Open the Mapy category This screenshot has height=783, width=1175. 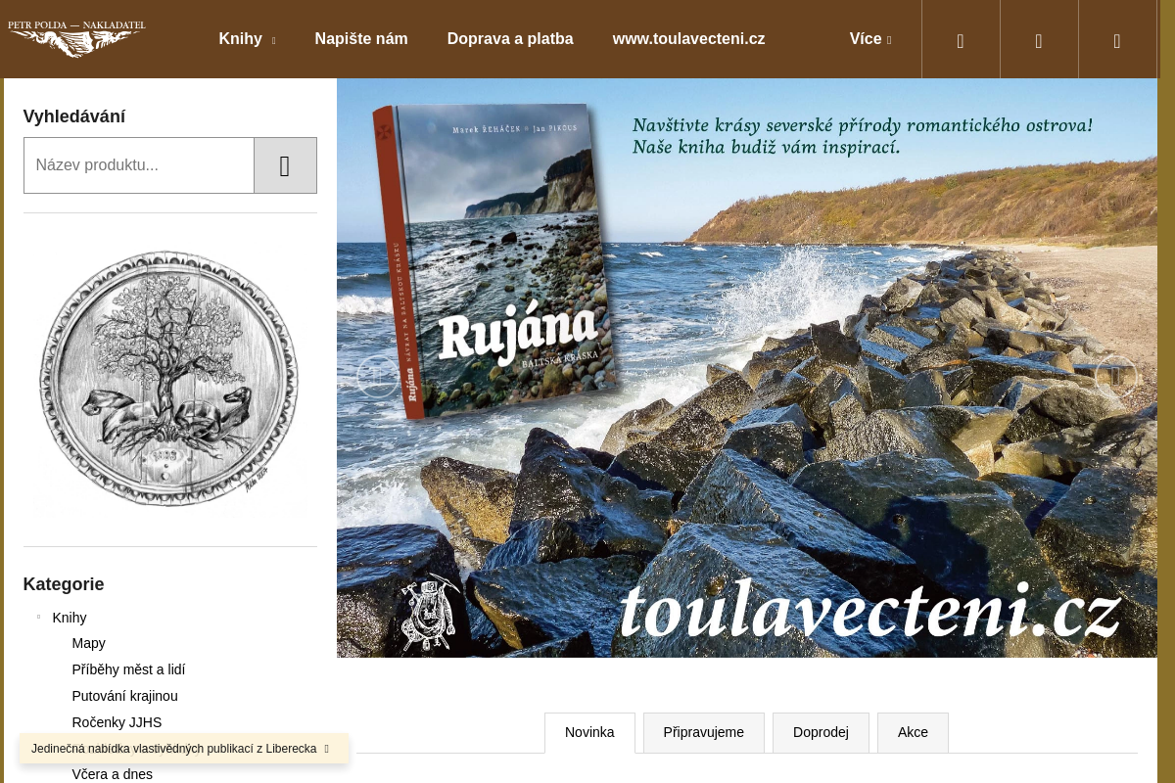[89, 643]
